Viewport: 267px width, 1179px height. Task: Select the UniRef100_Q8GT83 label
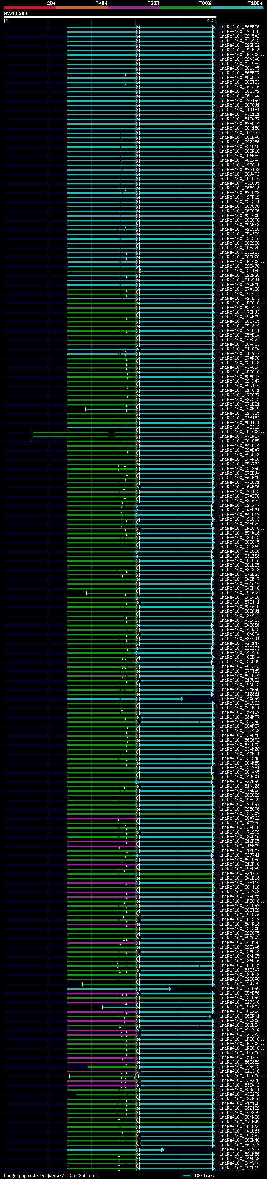tap(239, 82)
